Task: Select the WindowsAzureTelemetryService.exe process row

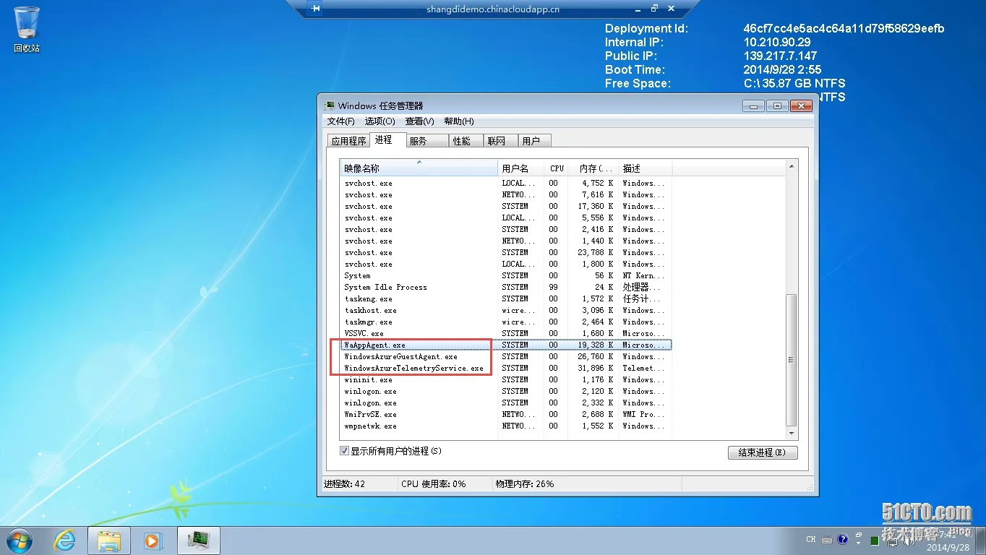Action: 506,368
